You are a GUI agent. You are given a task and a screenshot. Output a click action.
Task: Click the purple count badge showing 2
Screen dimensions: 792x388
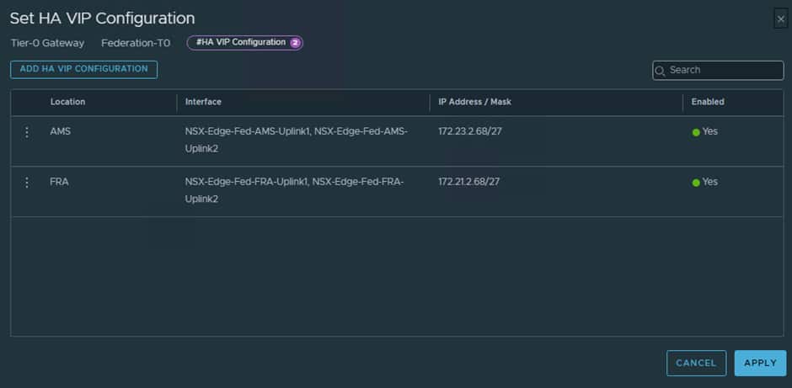click(295, 43)
